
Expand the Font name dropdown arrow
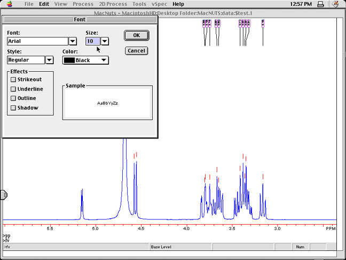coord(73,41)
